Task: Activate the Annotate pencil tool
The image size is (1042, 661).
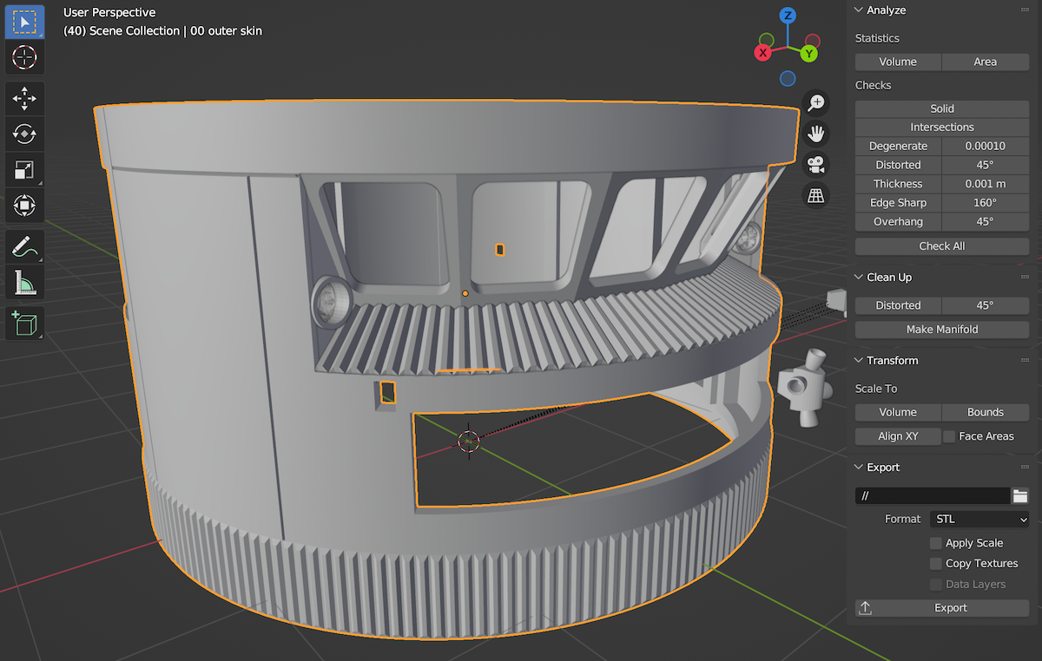Action: [x=24, y=246]
